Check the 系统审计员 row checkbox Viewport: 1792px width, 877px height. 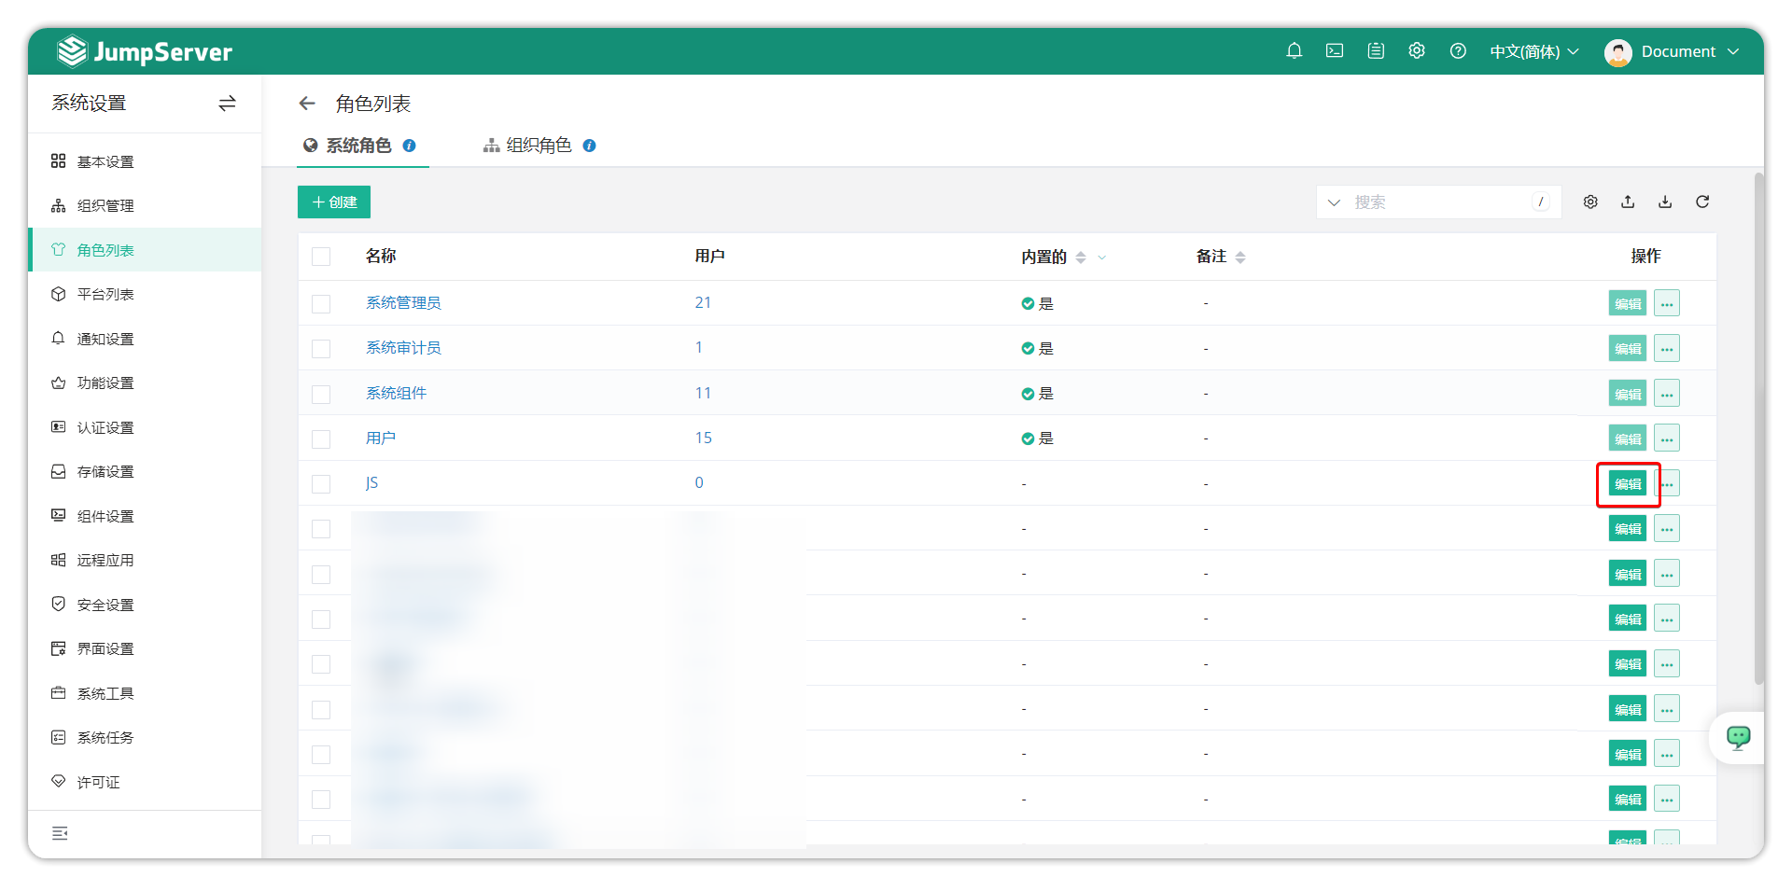tap(321, 349)
